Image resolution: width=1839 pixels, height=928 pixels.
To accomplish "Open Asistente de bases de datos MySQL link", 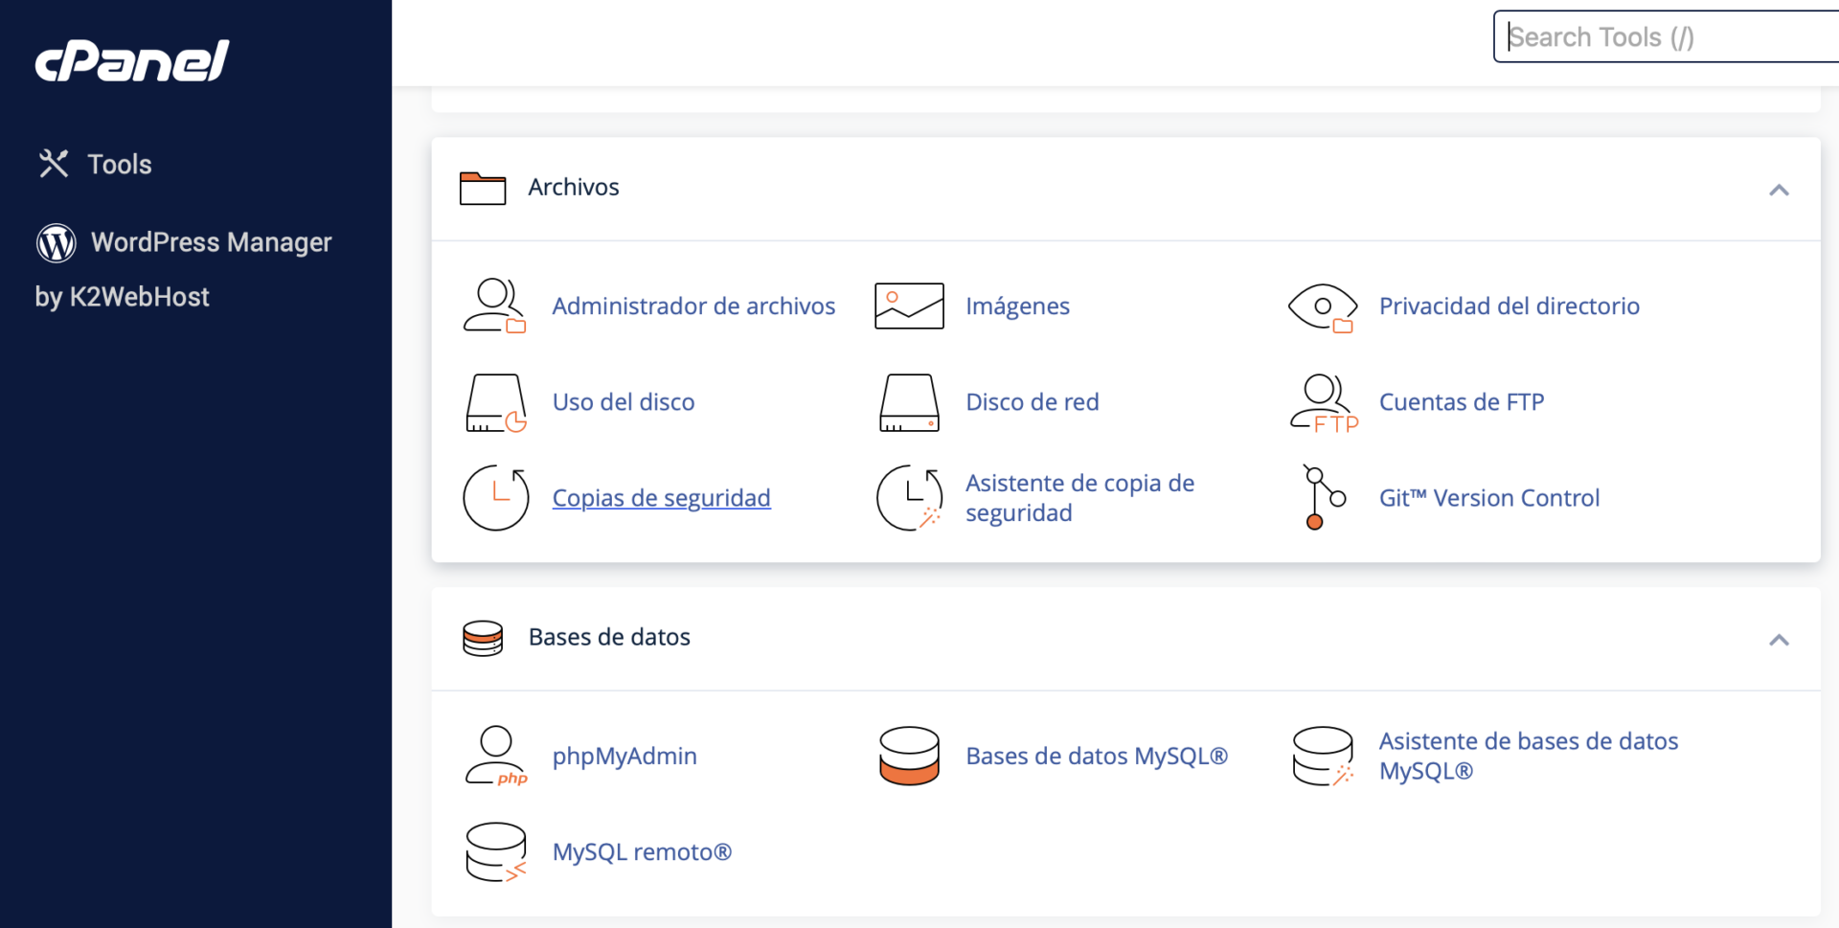I will click(1529, 756).
